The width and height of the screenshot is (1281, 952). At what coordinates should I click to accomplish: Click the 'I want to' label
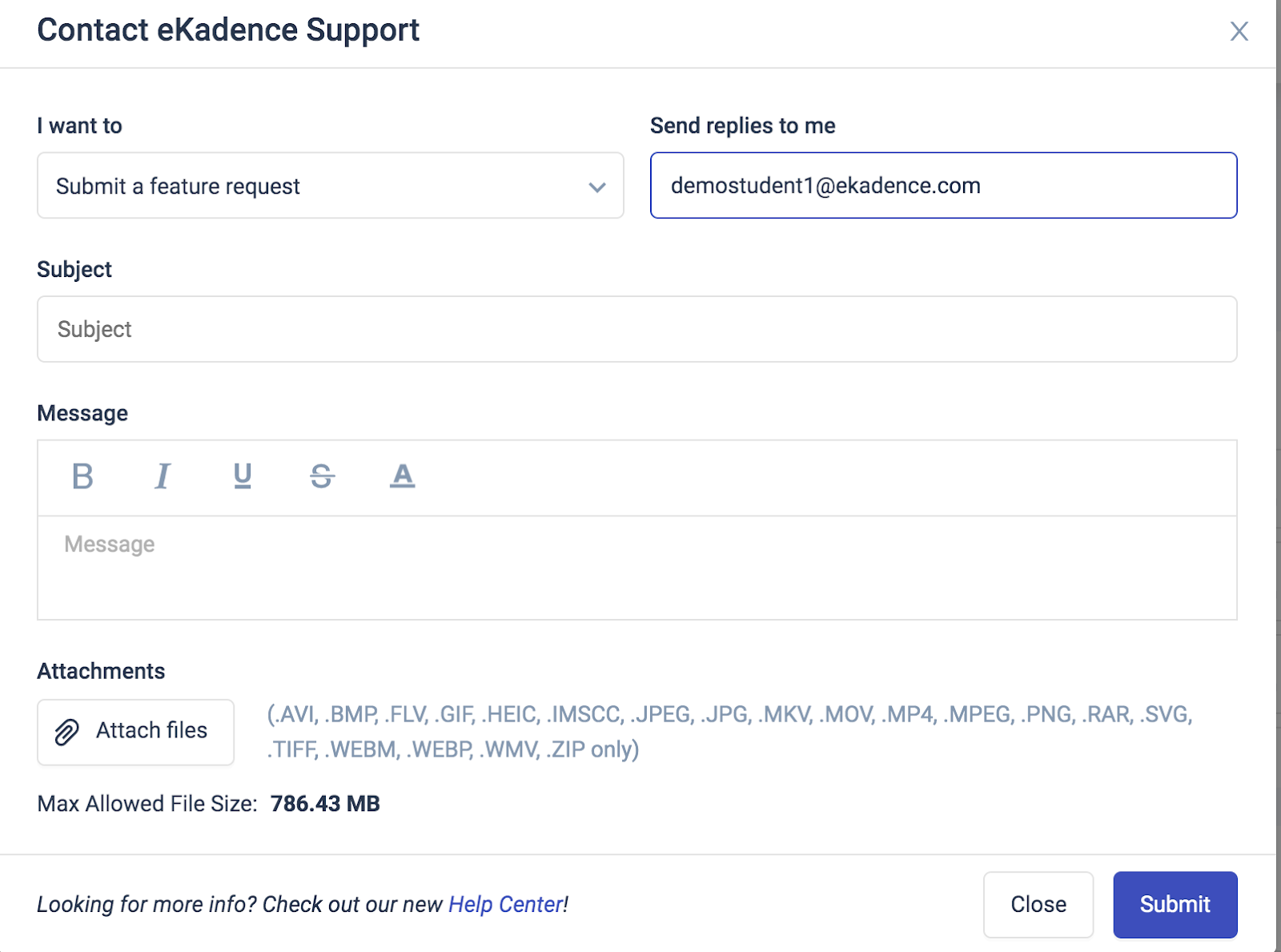tap(79, 126)
